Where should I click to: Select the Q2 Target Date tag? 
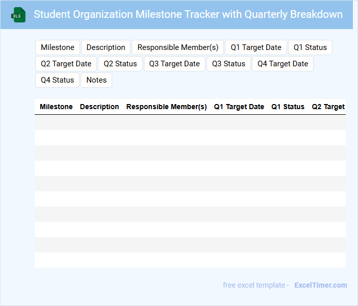pyautogui.click(x=66, y=64)
